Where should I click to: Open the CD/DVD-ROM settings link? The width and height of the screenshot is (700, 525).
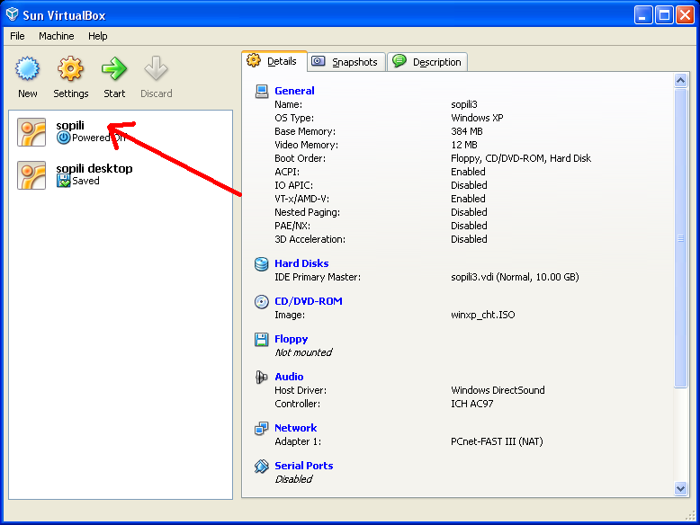click(309, 301)
